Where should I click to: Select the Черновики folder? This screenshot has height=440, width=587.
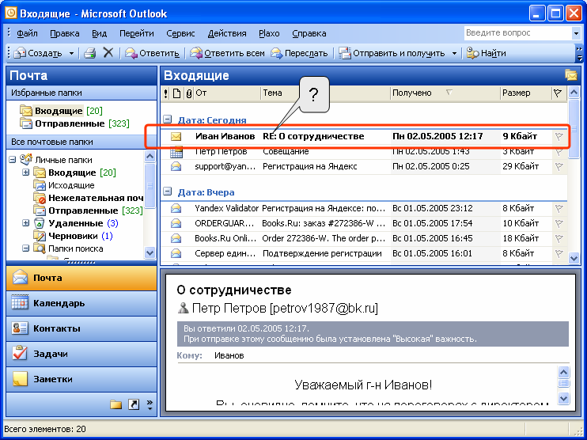tap(73, 236)
